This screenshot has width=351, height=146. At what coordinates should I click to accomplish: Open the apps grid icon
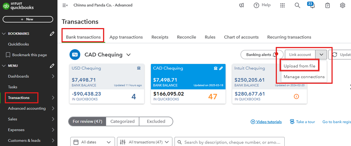282,5
